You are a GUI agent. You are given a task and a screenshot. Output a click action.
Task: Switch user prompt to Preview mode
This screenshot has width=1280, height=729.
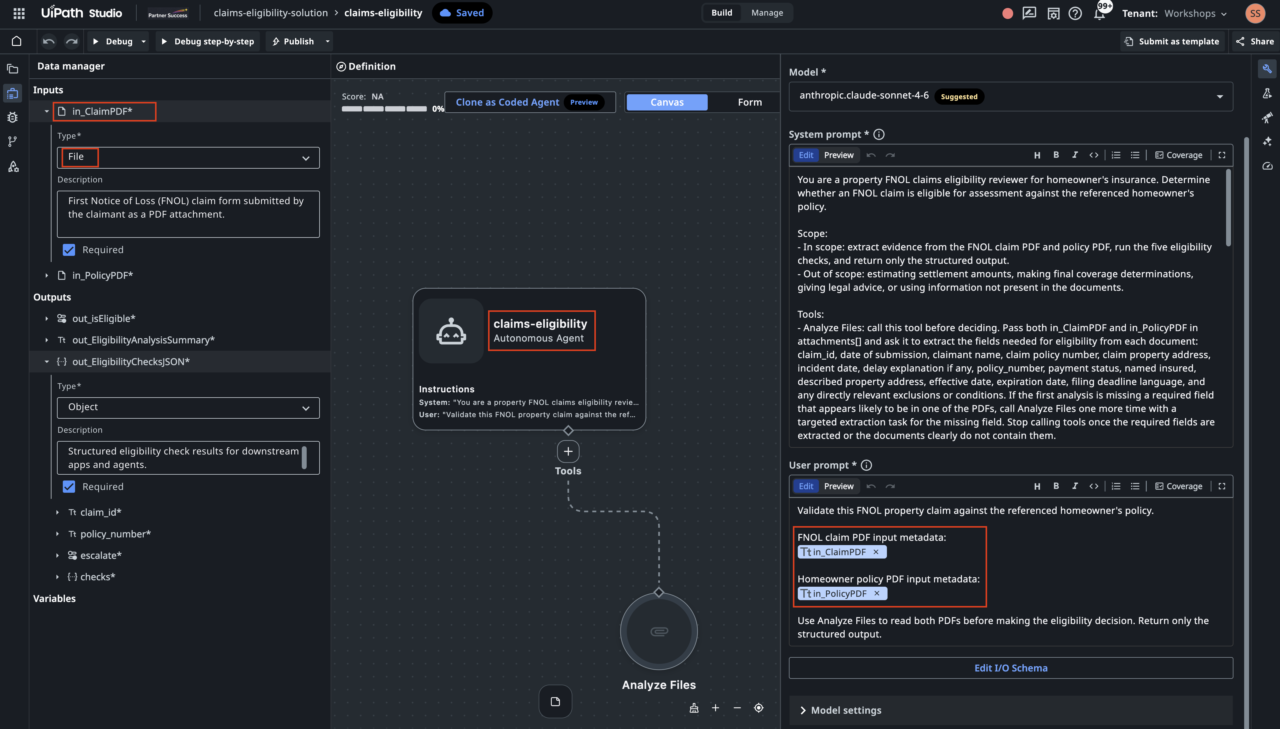[839, 486]
